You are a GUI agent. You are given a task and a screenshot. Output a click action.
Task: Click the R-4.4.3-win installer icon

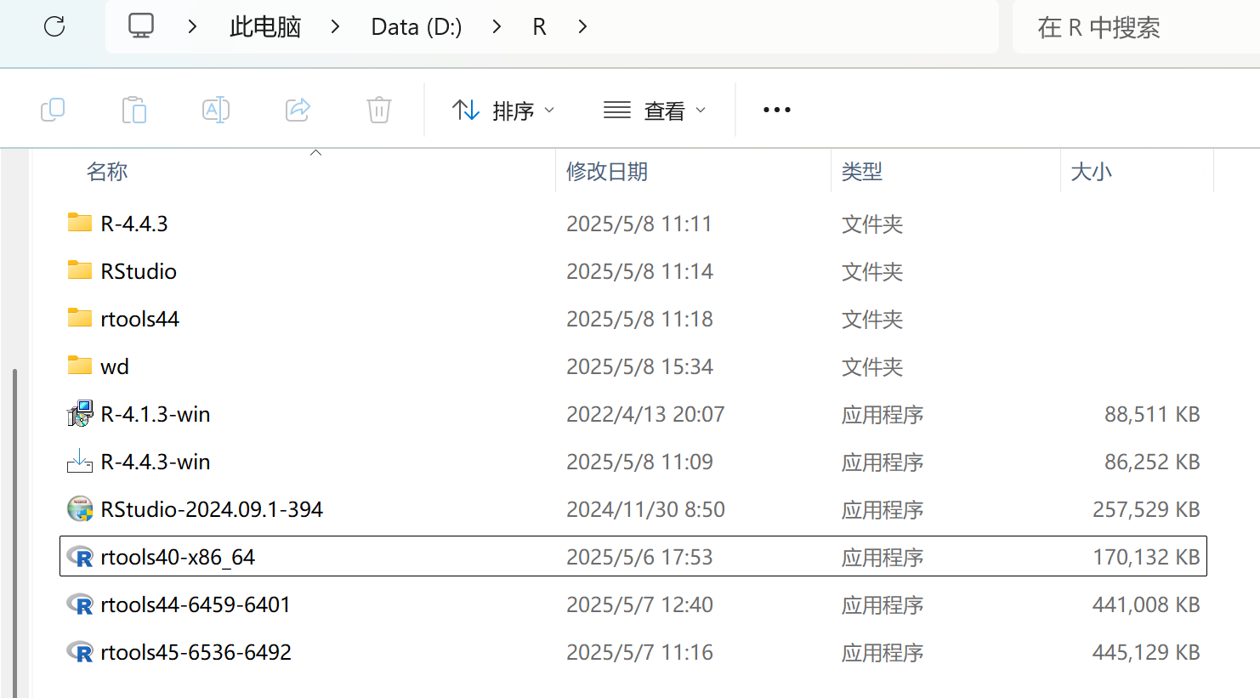click(80, 461)
